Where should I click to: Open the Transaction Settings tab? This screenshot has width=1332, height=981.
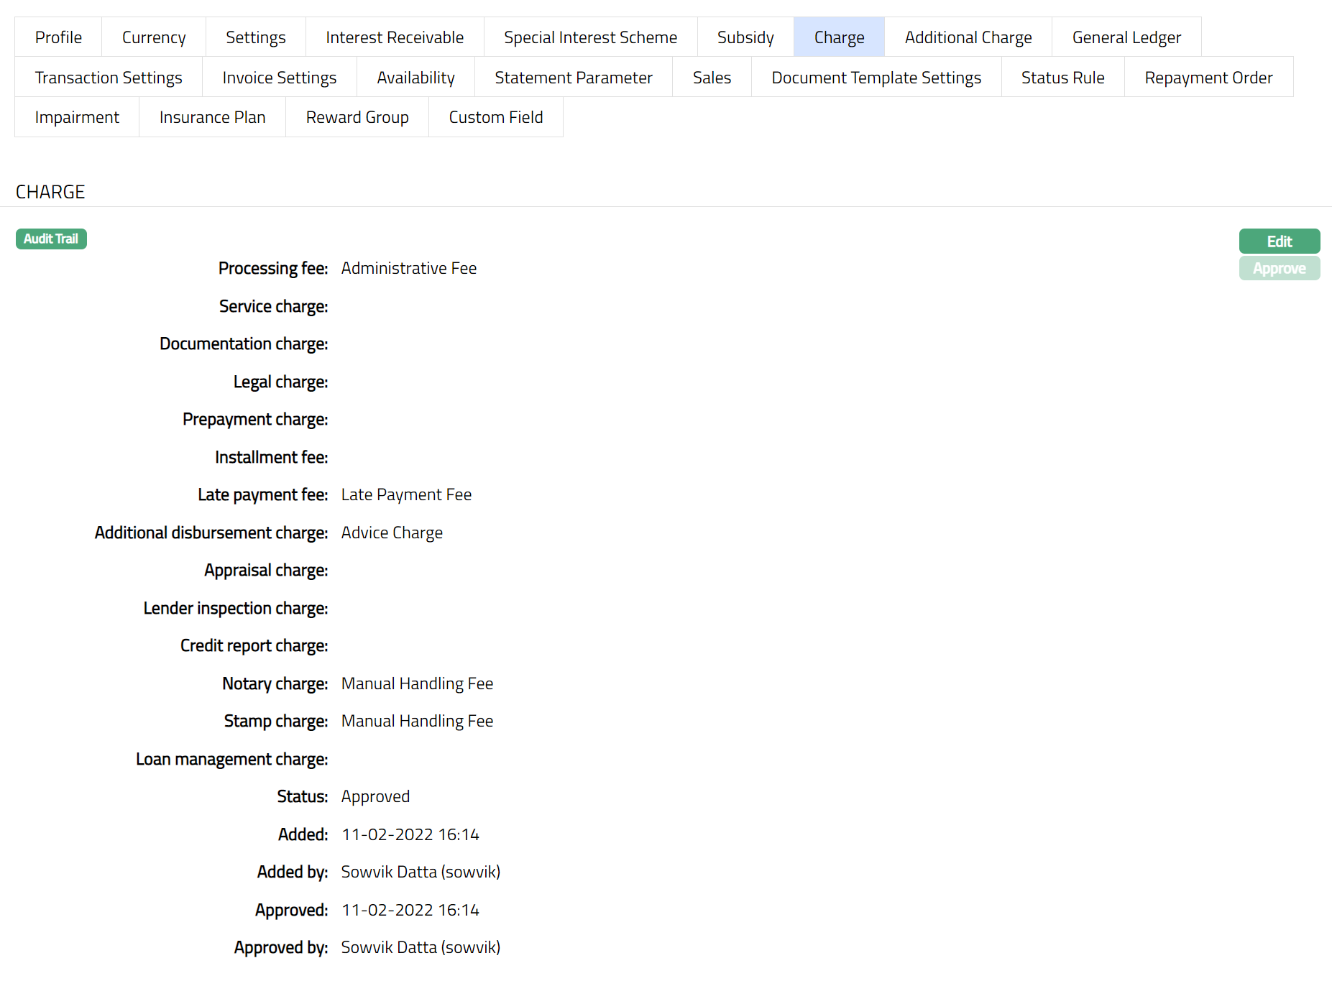coord(109,78)
